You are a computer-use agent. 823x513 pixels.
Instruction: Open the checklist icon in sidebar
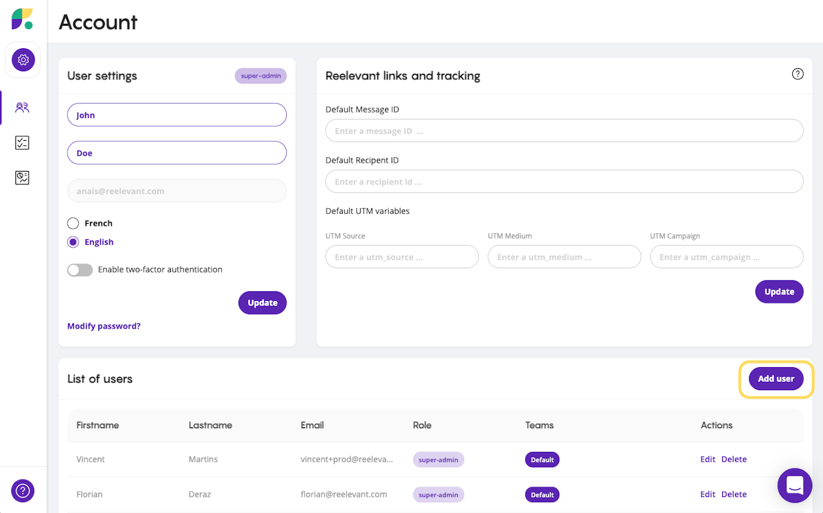coord(23,143)
